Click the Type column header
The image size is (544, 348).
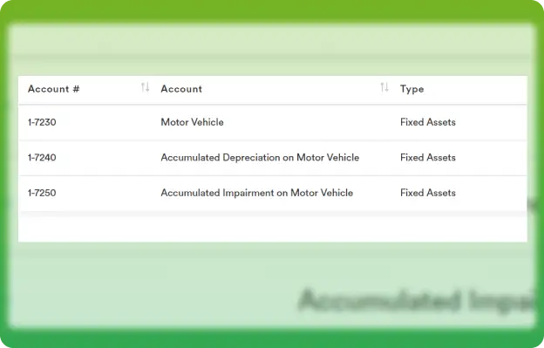[411, 89]
